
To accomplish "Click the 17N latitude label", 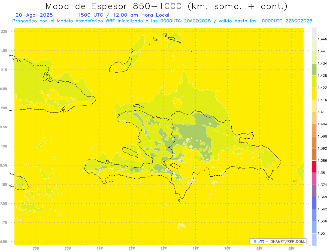I will [4, 223].
